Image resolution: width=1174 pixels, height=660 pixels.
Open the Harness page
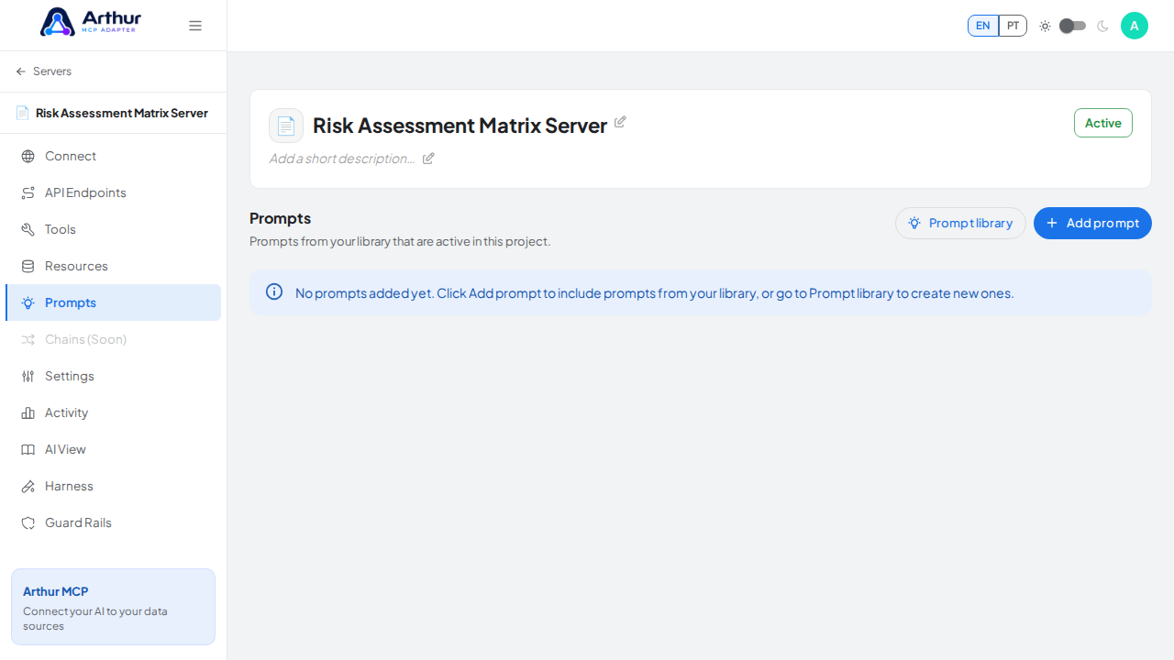click(113, 486)
